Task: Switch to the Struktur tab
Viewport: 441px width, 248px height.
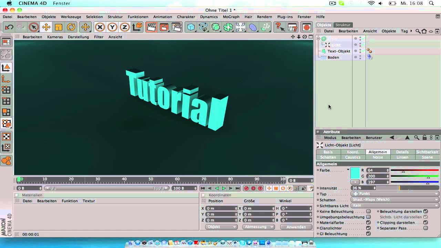Action: 343,25
